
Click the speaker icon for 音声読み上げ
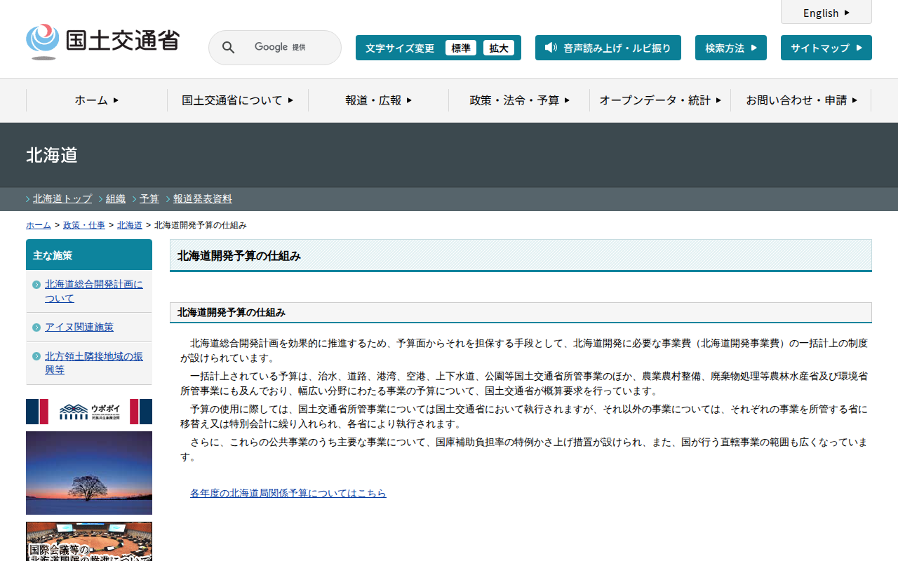551,48
